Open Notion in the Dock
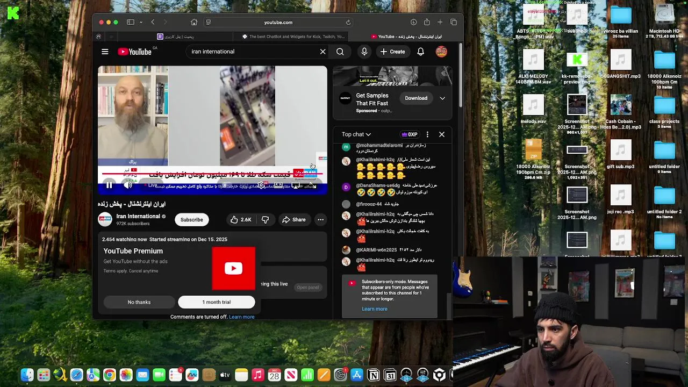 pyautogui.click(x=374, y=375)
